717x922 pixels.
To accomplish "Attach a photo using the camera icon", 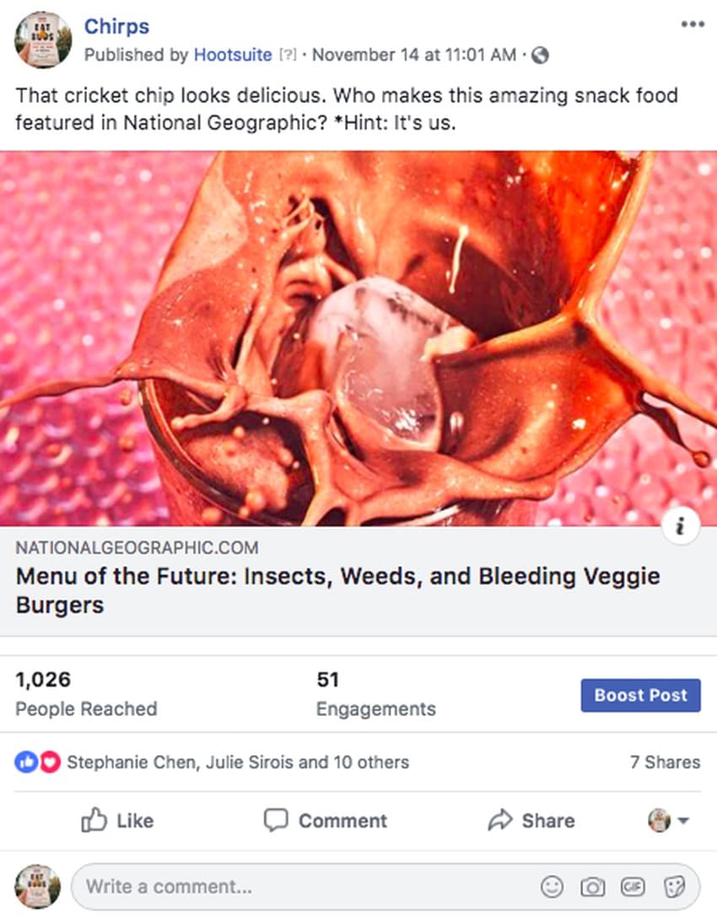I will coord(592,887).
